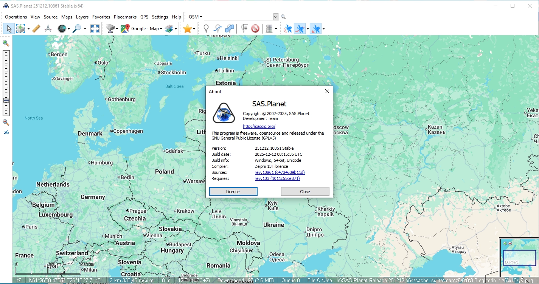The height and width of the screenshot is (284, 539).
Task: Click the z6 zoom label below slider
Action: pos(6,132)
